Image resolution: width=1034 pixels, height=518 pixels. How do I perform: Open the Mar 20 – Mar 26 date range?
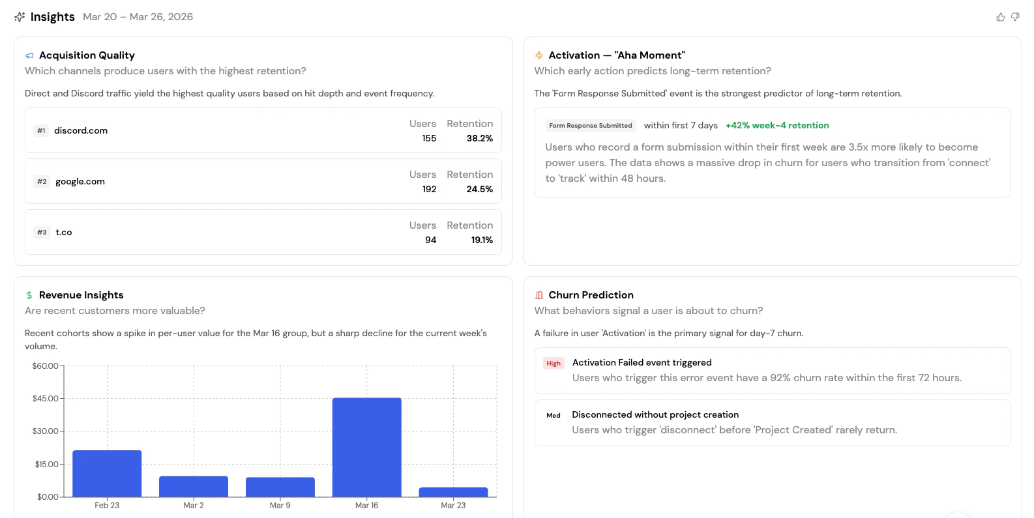(x=138, y=17)
